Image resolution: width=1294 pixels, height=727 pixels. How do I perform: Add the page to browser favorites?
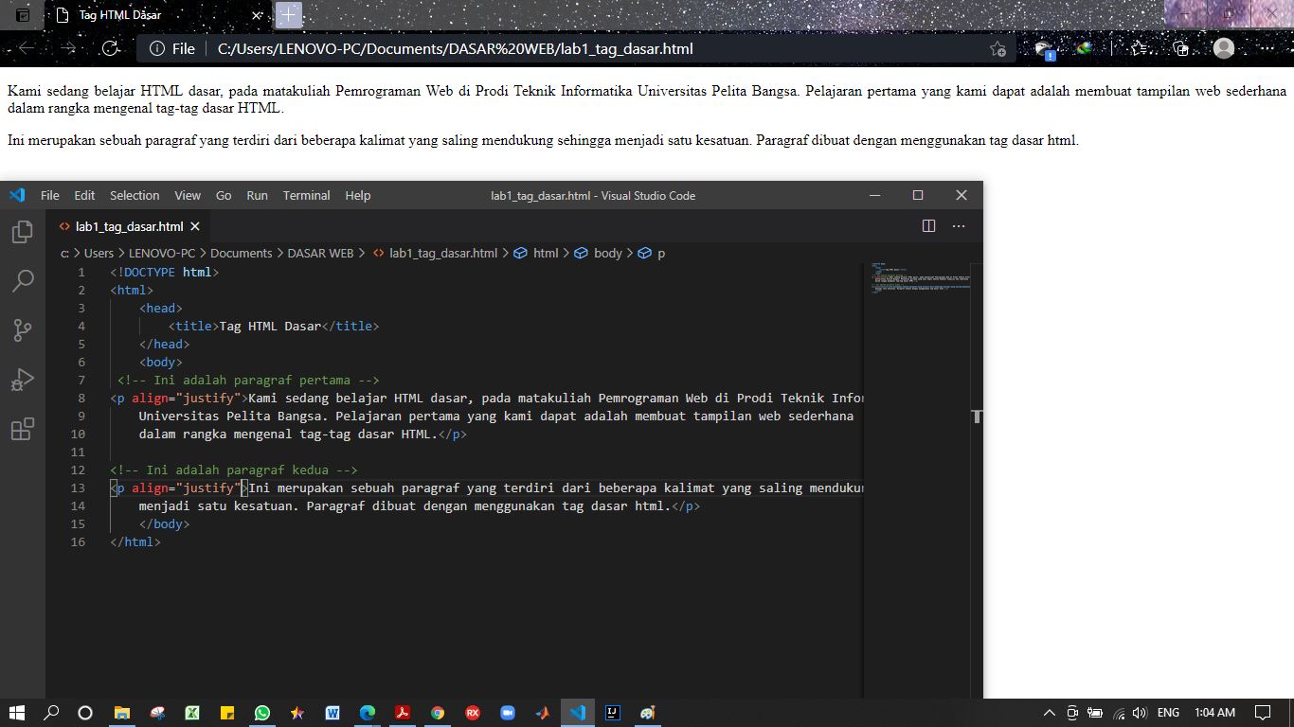997,48
